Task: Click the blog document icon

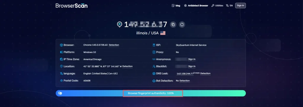Action: point(173,6)
